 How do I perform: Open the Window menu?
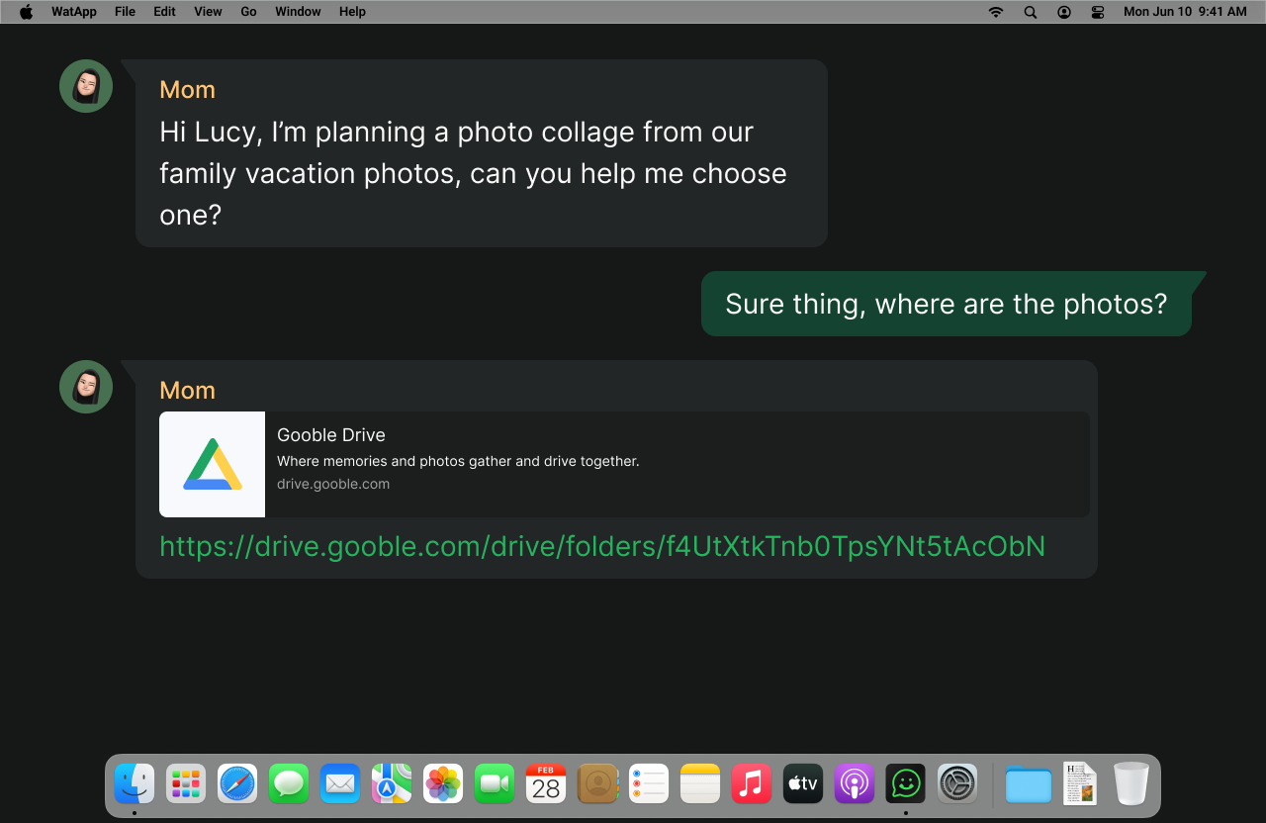(x=298, y=12)
